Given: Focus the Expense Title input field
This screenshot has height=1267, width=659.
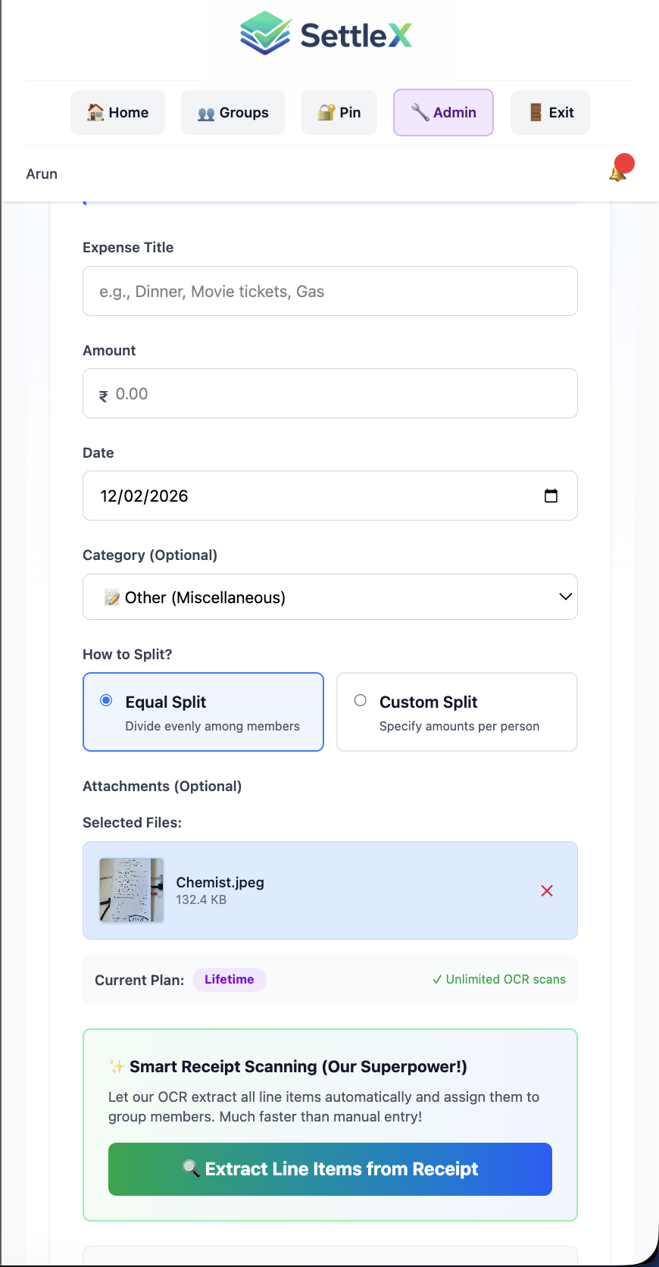Looking at the screenshot, I should coord(330,291).
